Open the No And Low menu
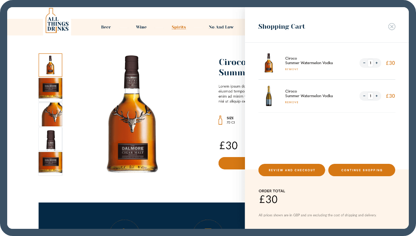The width and height of the screenshot is (416, 236). tap(221, 27)
